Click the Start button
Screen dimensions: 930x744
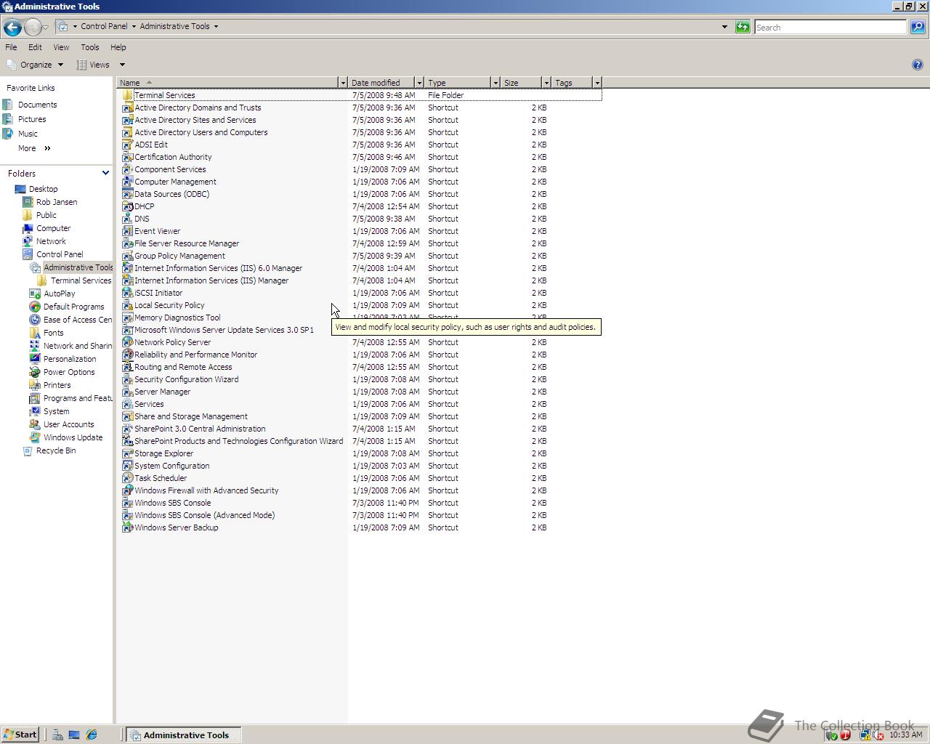pos(20,735)
